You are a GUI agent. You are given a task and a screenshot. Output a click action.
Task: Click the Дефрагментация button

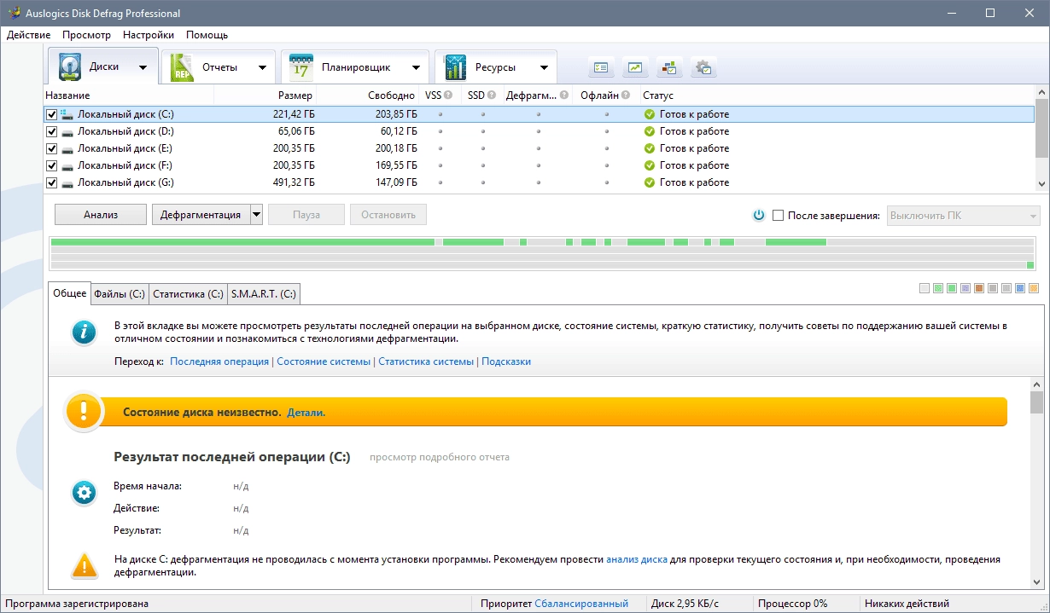[201, 215]
